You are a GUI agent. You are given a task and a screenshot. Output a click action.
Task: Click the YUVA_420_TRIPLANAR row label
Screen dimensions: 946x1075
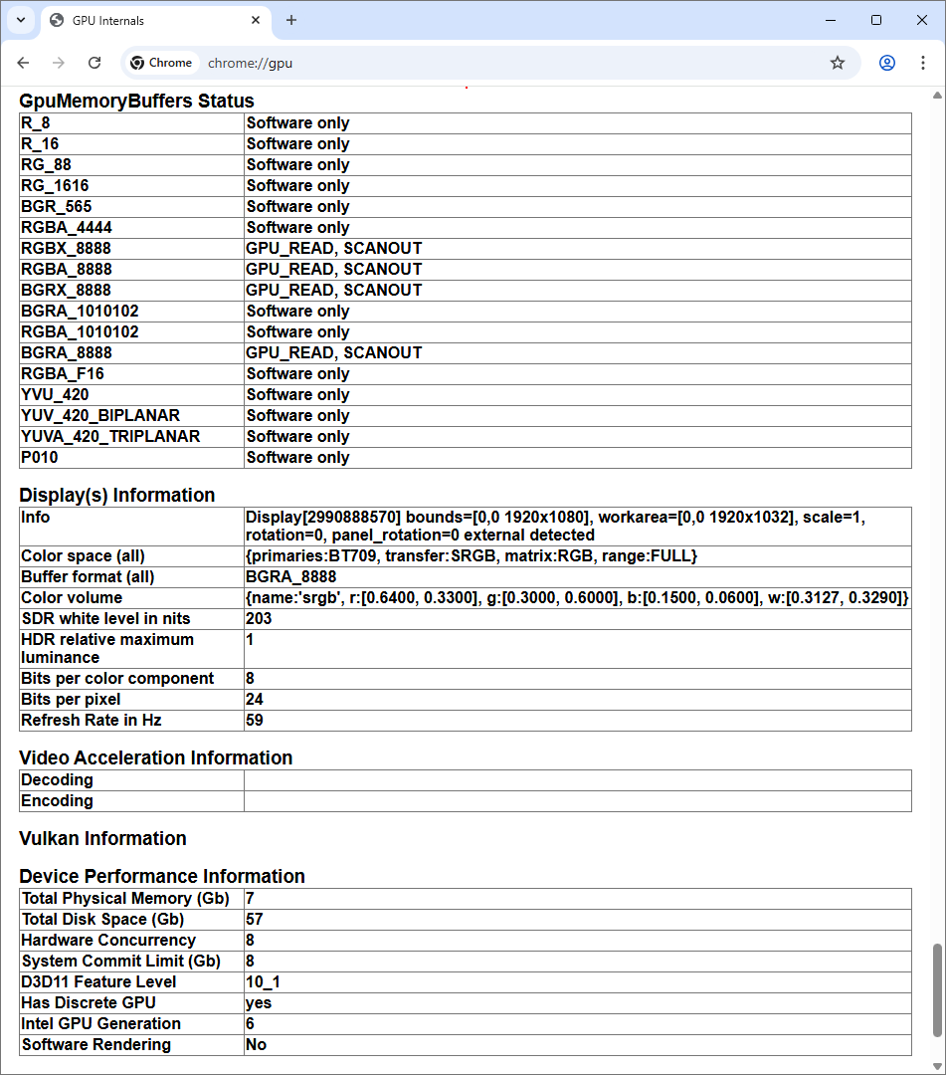coord(110,437)
